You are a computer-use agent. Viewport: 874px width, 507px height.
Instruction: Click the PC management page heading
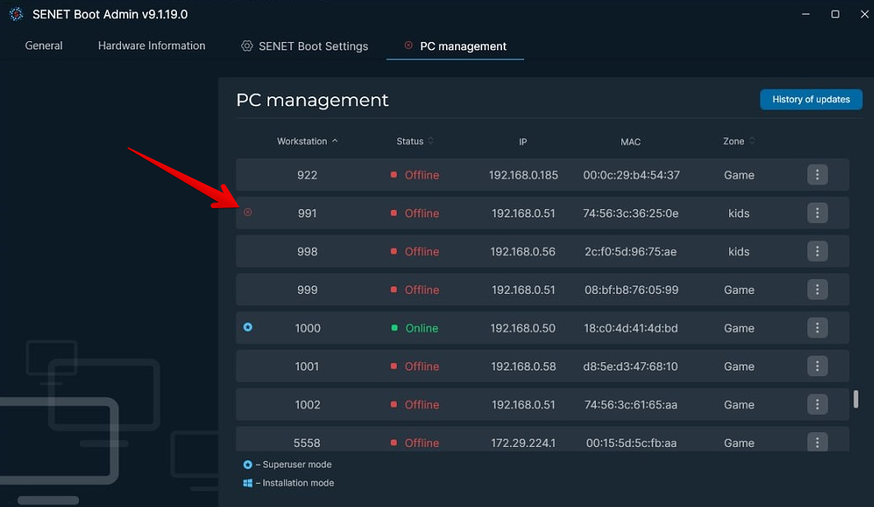(x=312, y=100)
